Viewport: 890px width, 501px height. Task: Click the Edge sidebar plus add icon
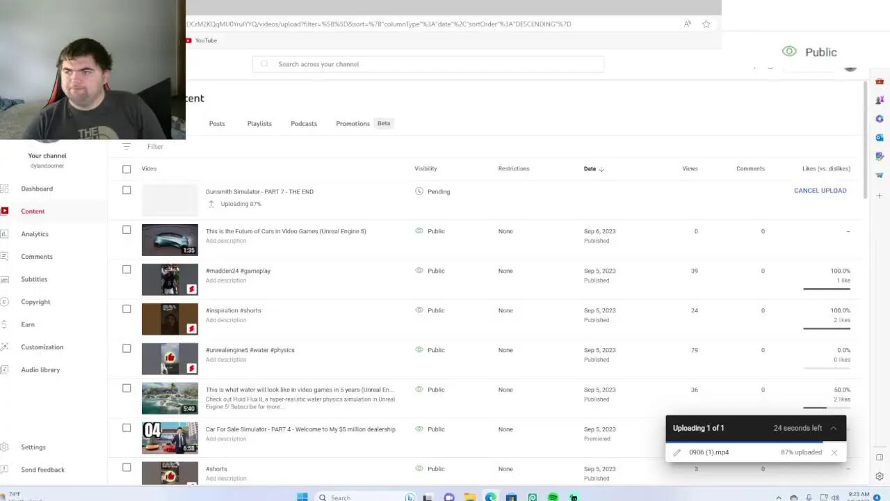pyautogui.click(x=880, y=196)
